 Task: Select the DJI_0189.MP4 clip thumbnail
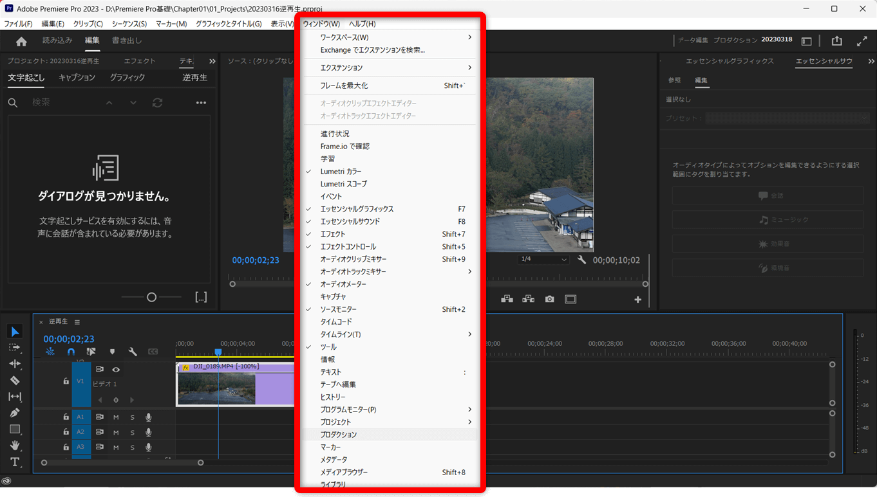[x=217, y=389]
